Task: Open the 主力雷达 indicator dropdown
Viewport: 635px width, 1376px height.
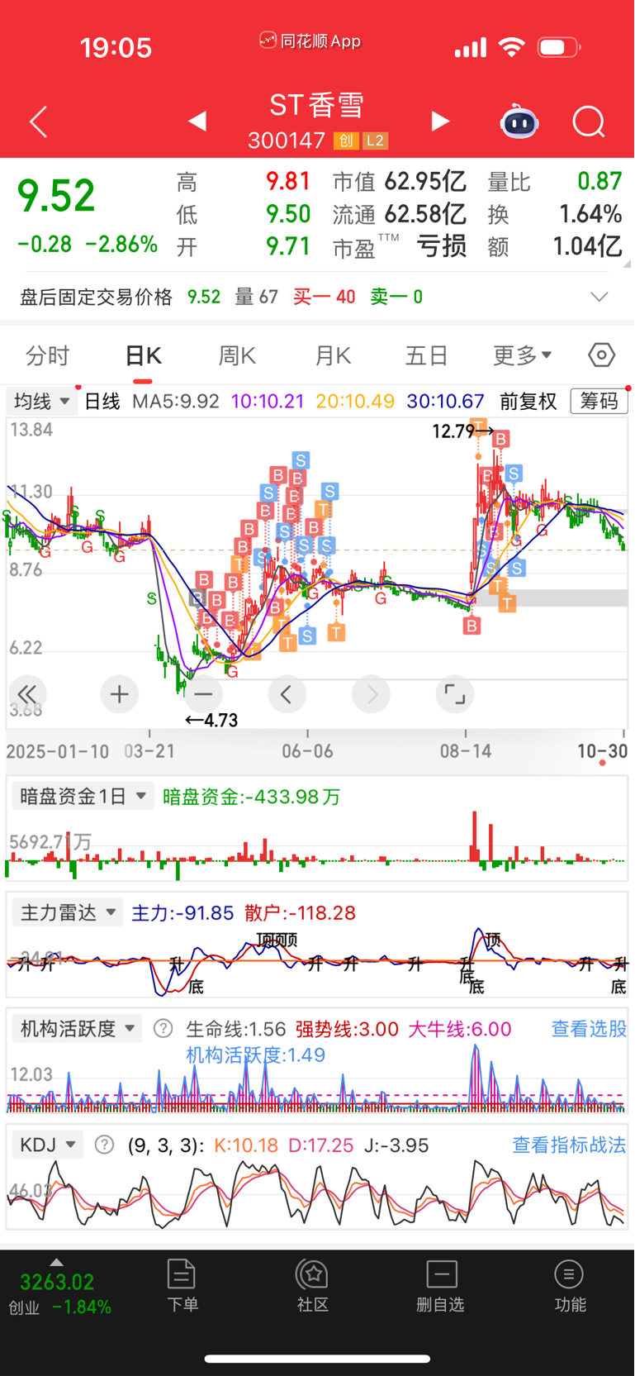Action: pyautogui.click(x=68, y=912)
